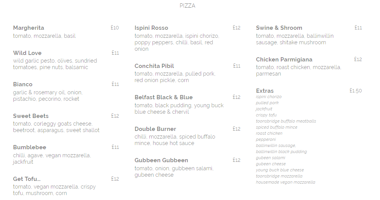
Task: Select the Sweet Beets menu item
Action: [31, 116]
